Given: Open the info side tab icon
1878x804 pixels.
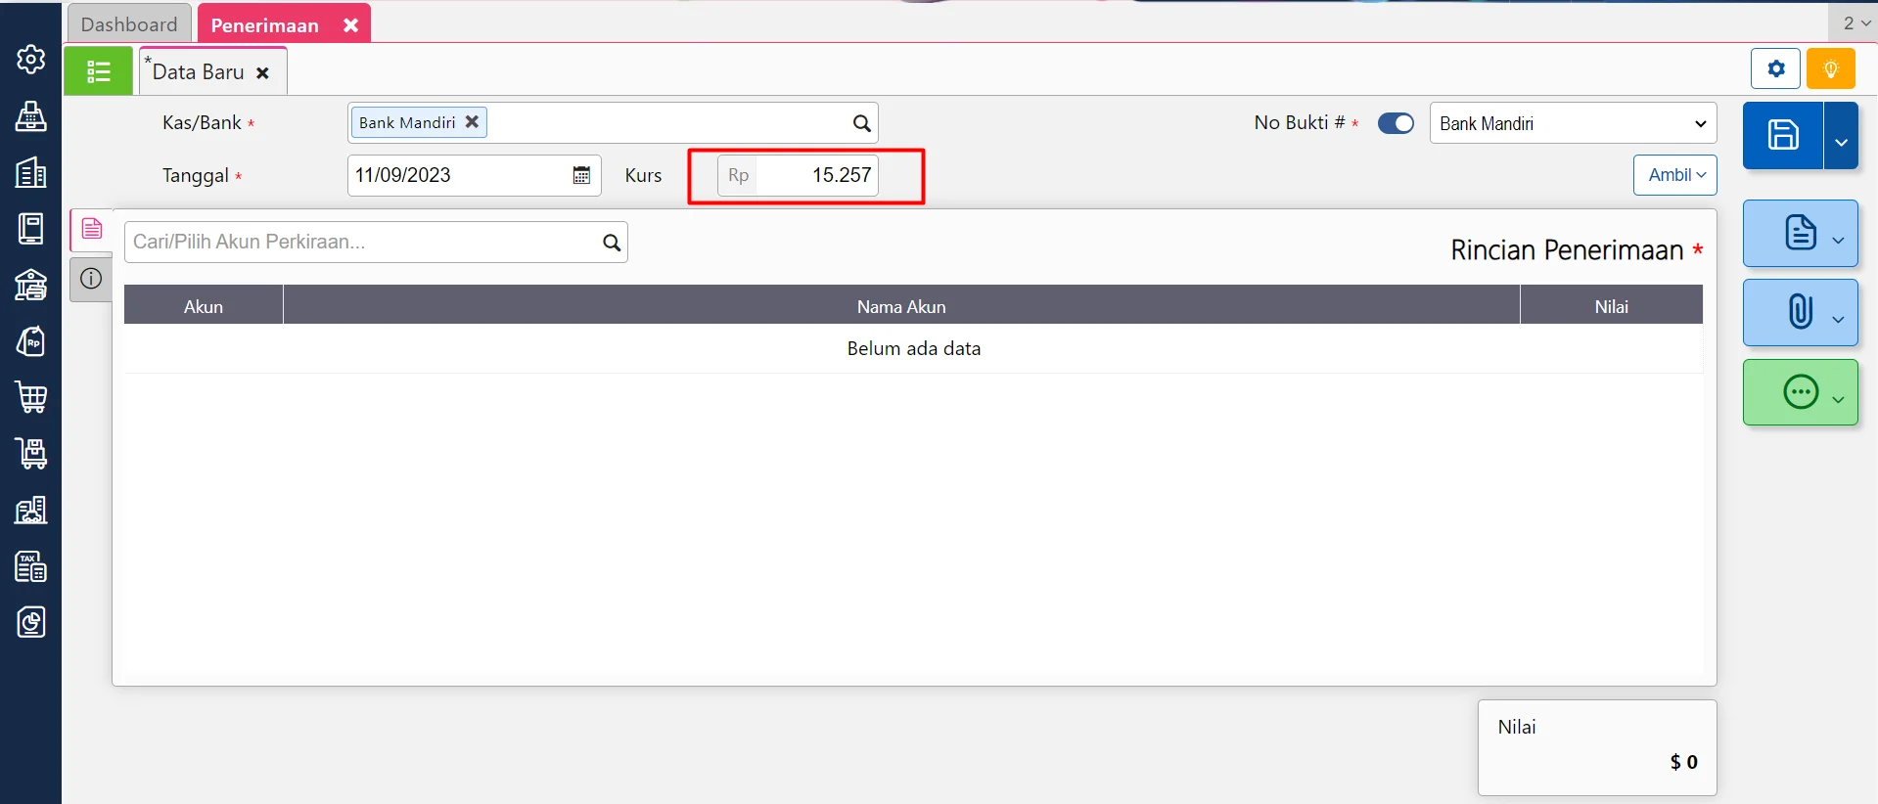Looking at the screenshot, I should 91,279.
